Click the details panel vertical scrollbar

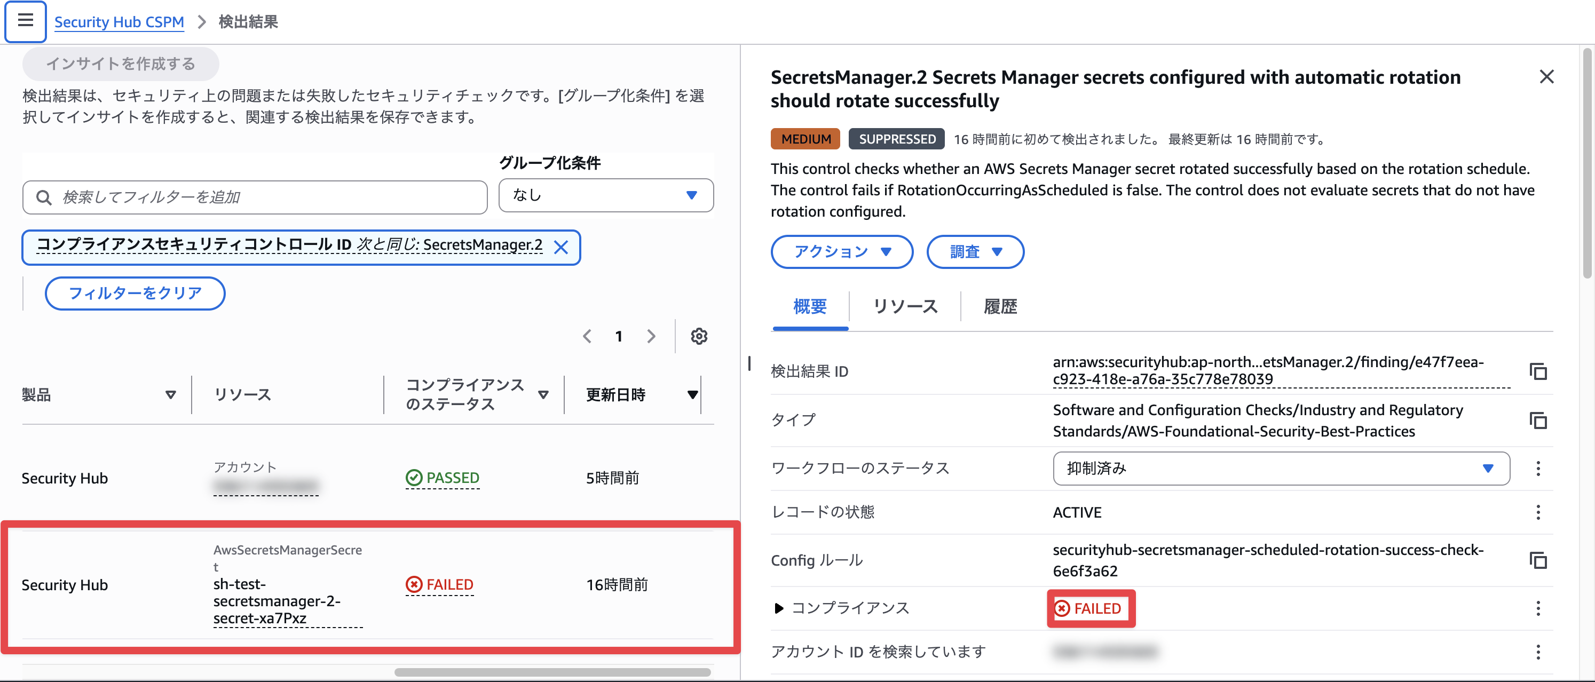coord(1586,164)
